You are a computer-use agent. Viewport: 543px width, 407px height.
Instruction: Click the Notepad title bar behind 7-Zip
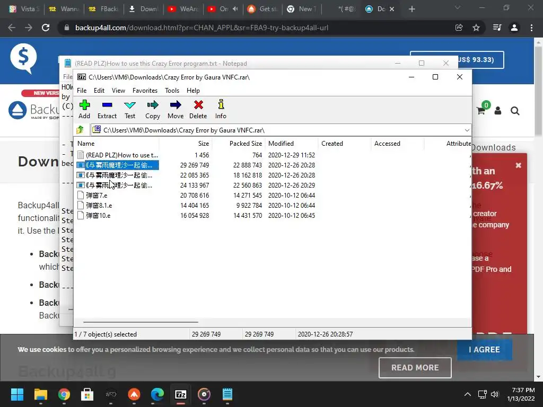229,64
